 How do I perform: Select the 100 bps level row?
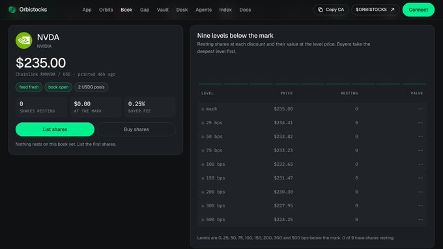[312, 164]
